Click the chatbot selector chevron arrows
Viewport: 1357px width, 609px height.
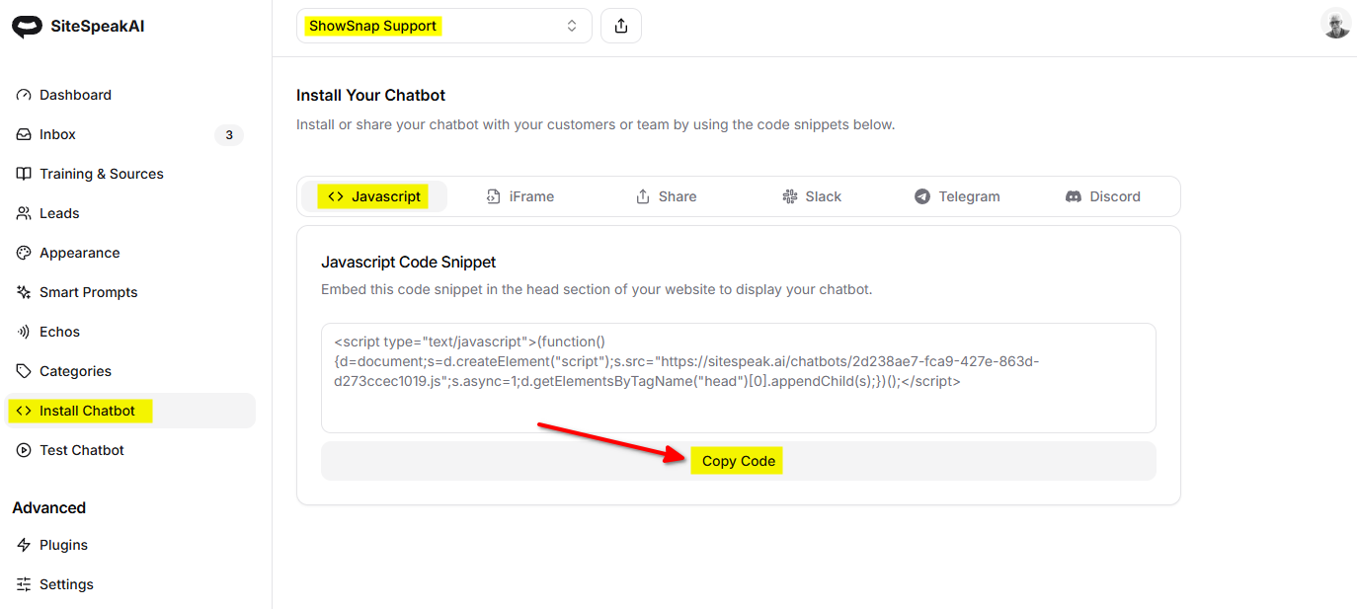[x=572, y=26]
